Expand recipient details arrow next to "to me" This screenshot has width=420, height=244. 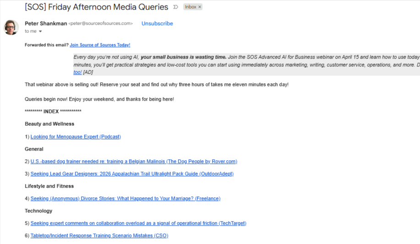click(x=40, y=32)
